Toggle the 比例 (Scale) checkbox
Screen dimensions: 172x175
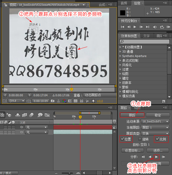pos(157,139)
